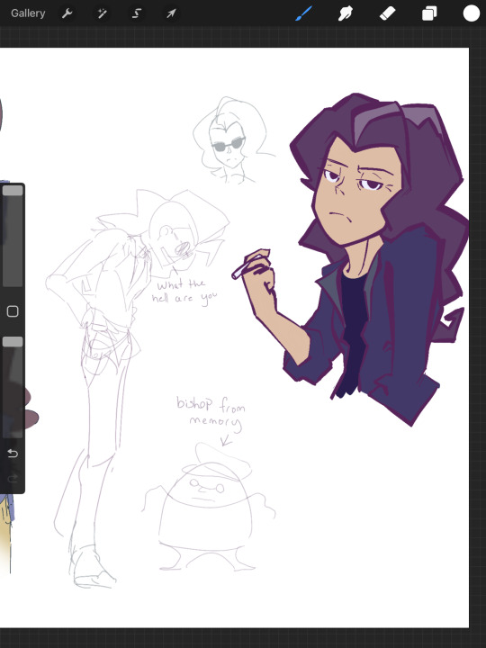Activate the Selection tool
The height and width of the screenshot is (648, 486).
click(137, 13)
